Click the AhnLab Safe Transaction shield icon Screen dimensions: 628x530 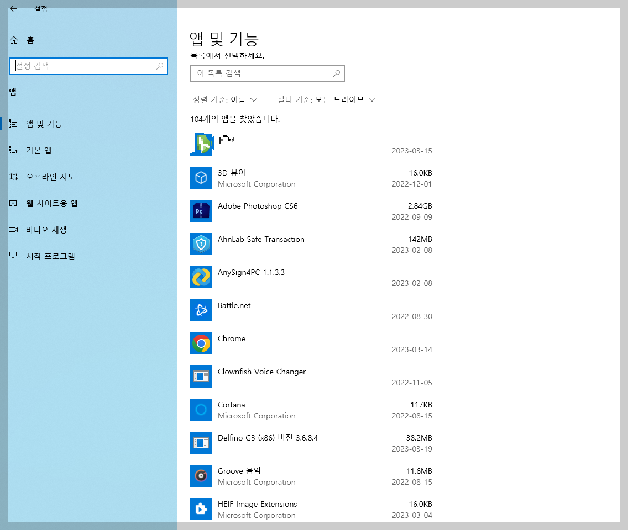(x=201, y=244)
